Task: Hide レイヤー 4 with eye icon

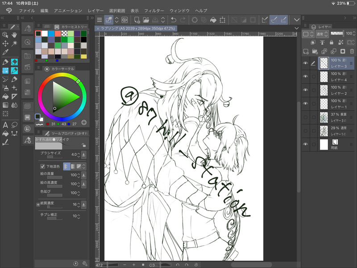Action: tap(306, 76)
